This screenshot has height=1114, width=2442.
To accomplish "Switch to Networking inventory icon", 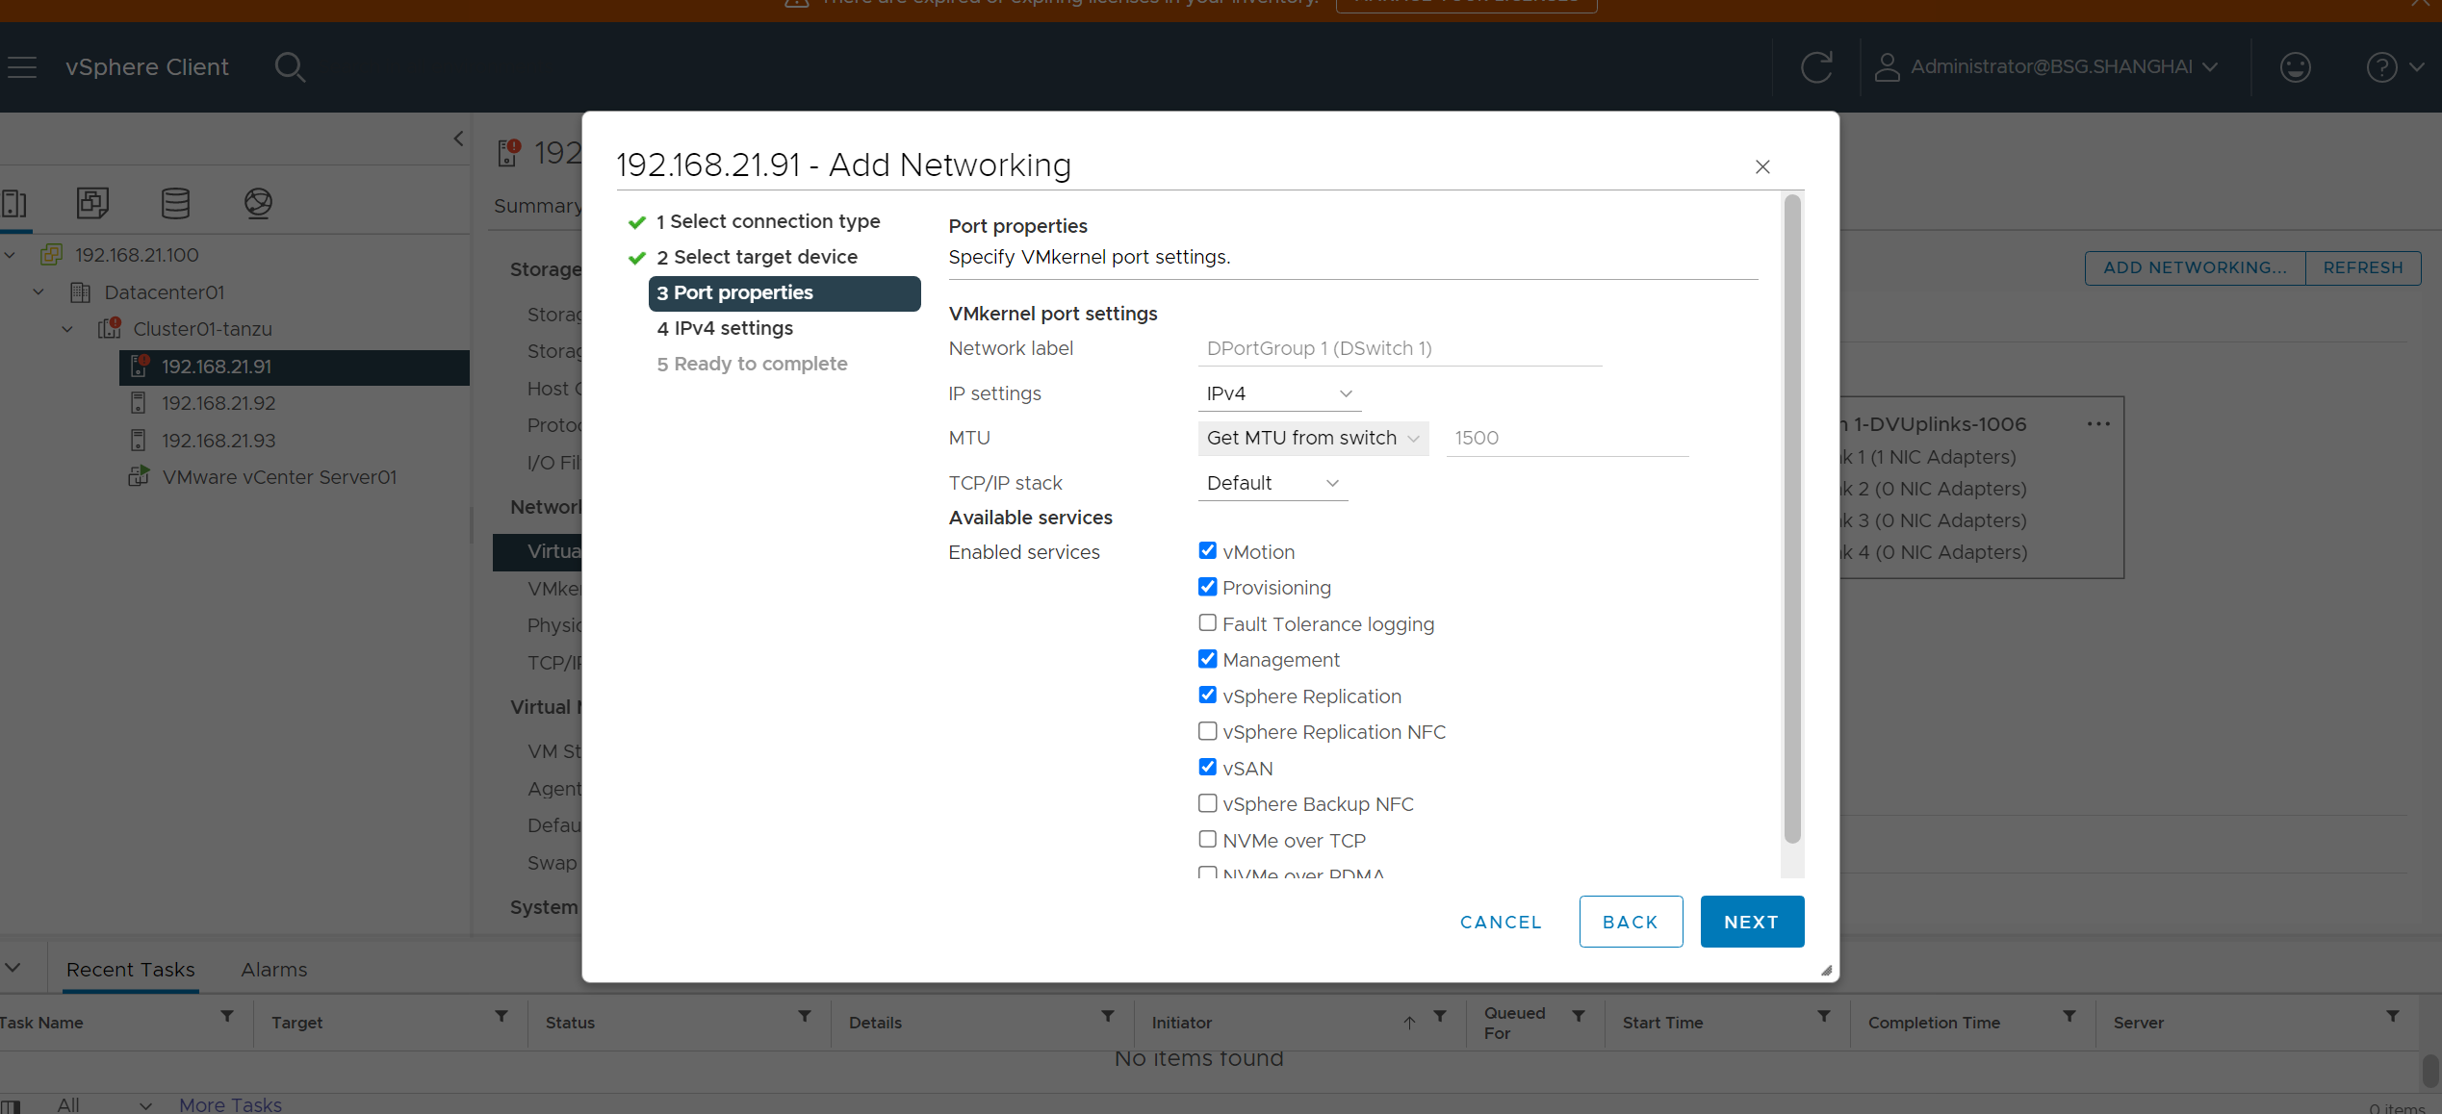I will (x=258, y=203).
